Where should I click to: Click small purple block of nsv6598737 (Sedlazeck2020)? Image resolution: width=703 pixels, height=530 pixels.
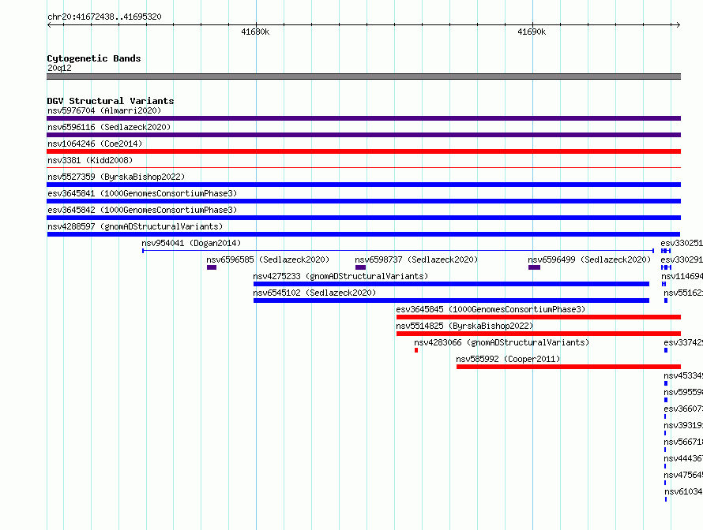(360, 267)
